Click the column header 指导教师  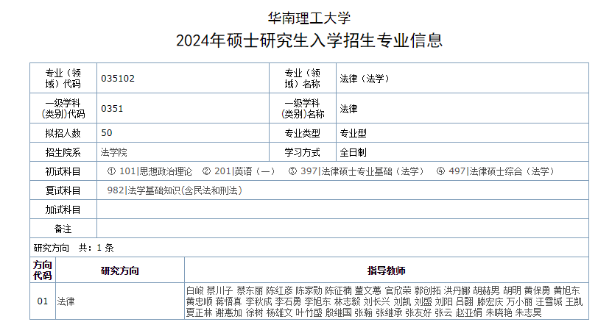point(387,271)
